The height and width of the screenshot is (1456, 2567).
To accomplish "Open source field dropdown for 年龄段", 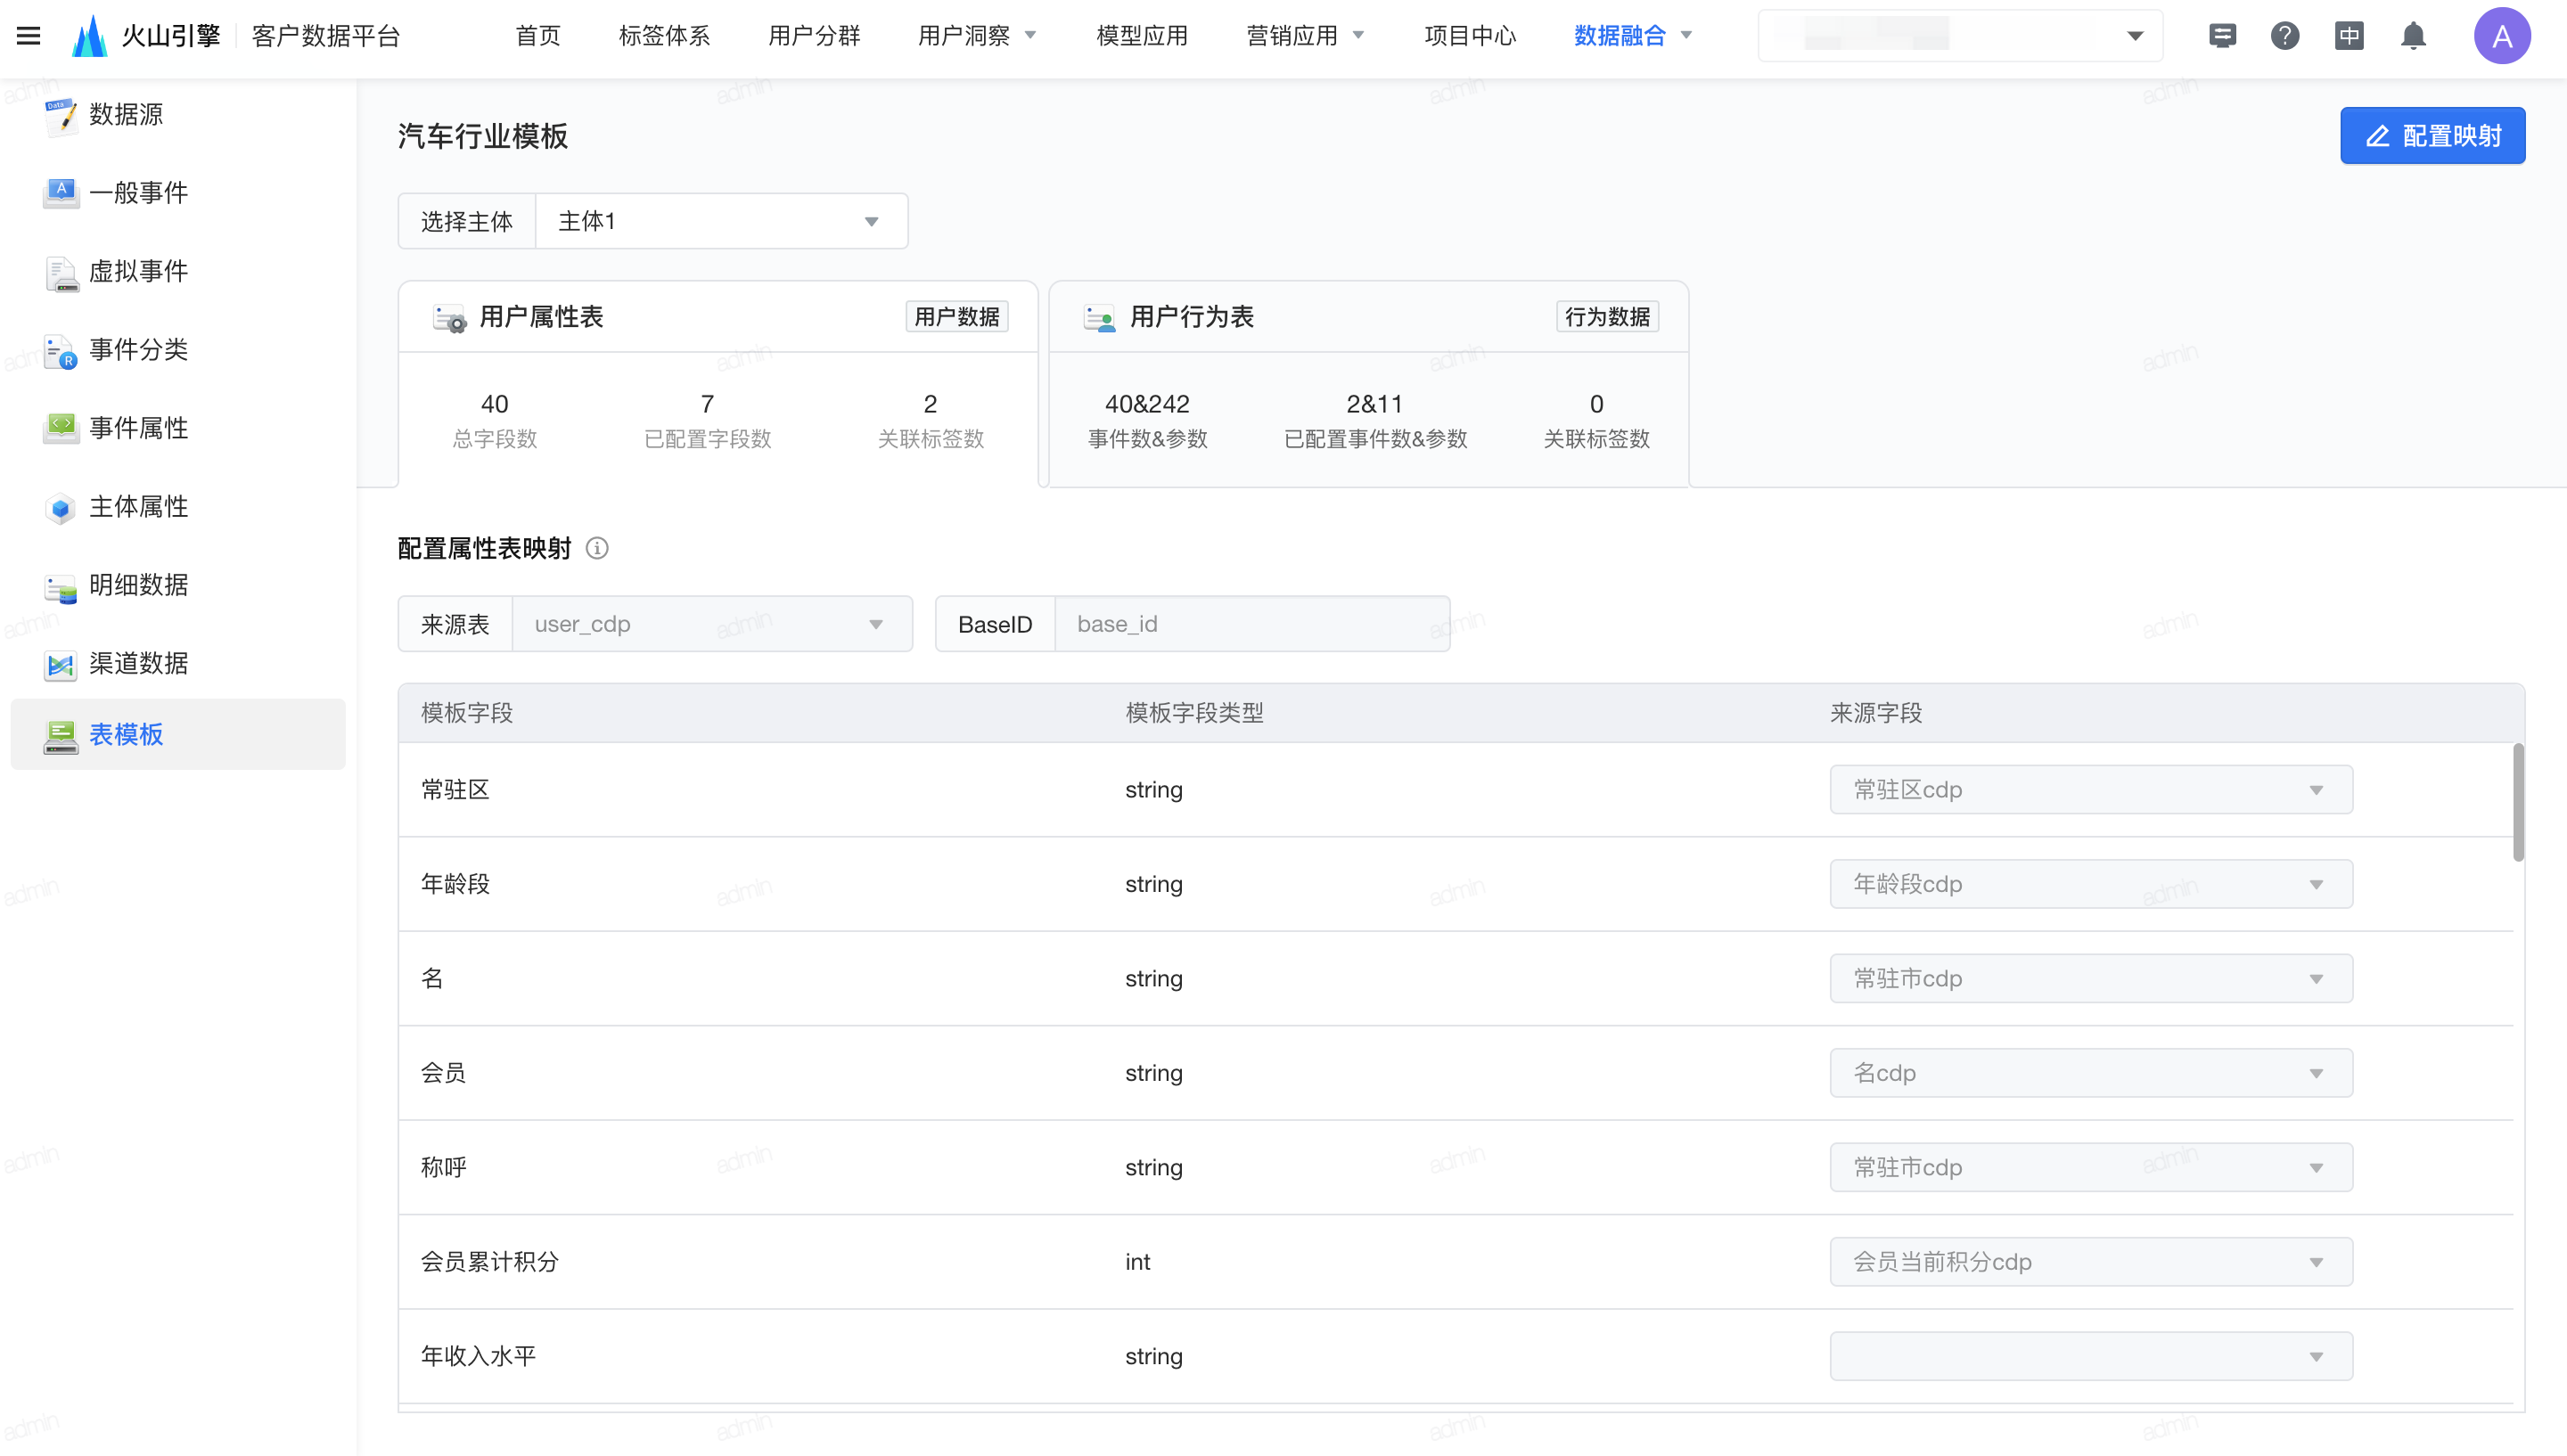I will coord(2091,884).
